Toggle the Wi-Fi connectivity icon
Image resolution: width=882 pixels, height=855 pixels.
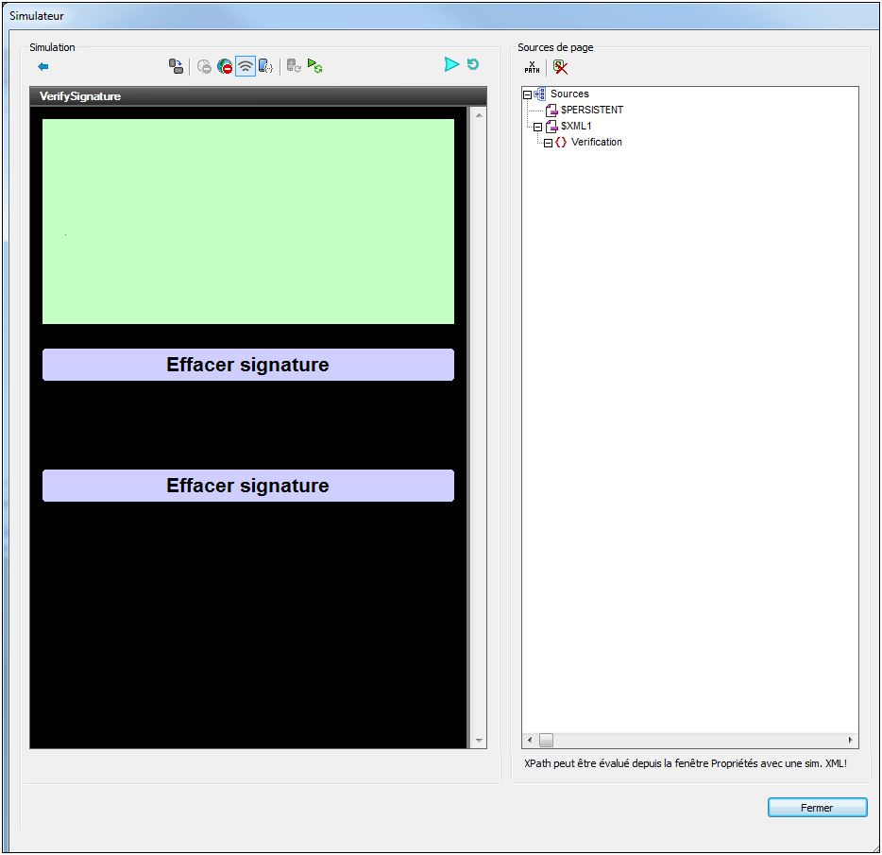(246, 66)
